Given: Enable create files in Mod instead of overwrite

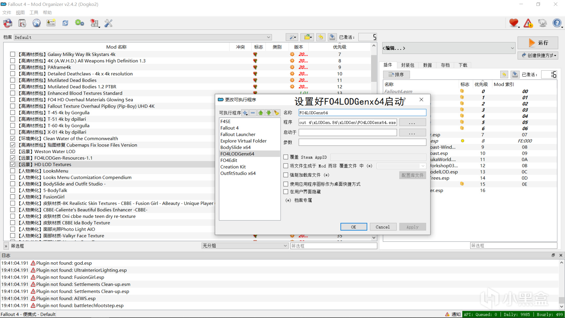Looking at the screenshot, I should point(286,166).
